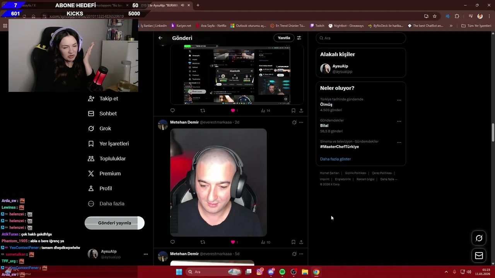Open Topluluklar in sidebar

107,159
